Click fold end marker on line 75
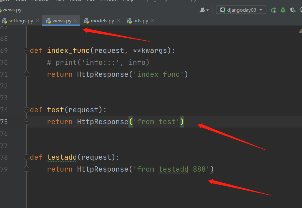Screen dimensions: 302x208 pyautogui.click(x=26, y=121)
